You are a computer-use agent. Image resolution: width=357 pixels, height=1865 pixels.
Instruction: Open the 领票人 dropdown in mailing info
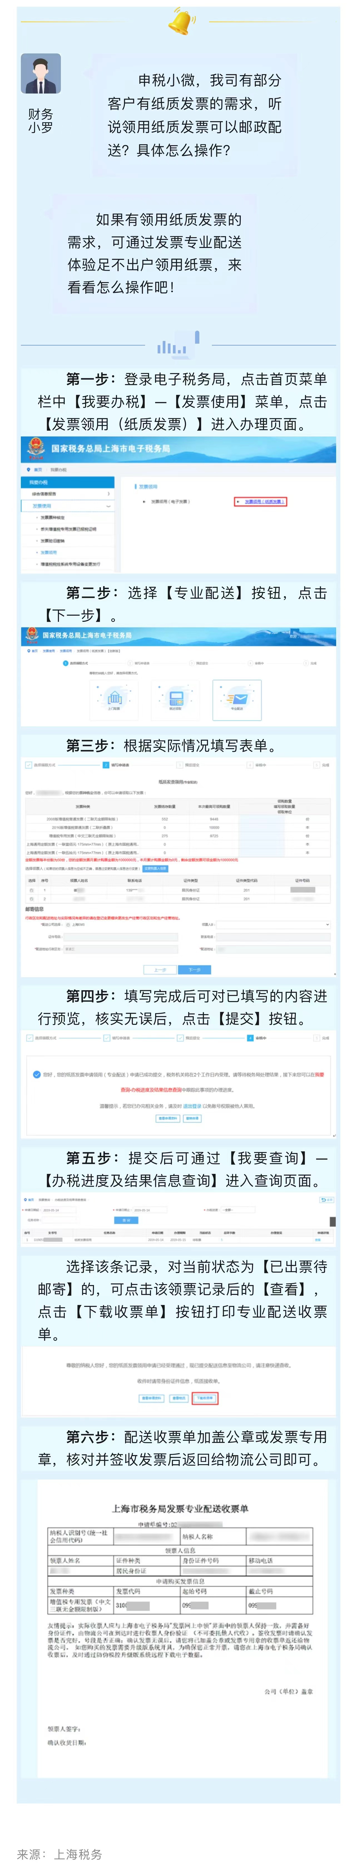pos(273,925)
